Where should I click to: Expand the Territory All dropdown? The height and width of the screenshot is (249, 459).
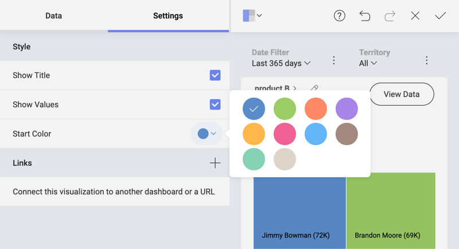point(368,63)
